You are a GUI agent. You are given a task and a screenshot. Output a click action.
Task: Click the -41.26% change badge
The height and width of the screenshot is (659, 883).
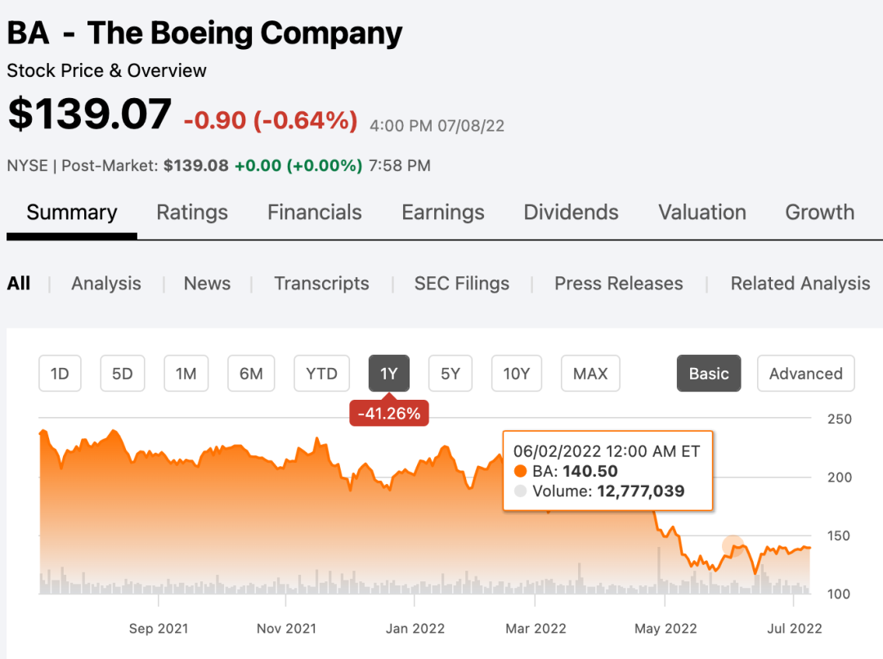389,414
